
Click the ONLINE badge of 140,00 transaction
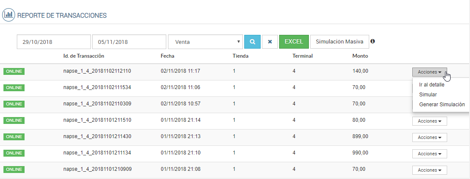[14, 71]
